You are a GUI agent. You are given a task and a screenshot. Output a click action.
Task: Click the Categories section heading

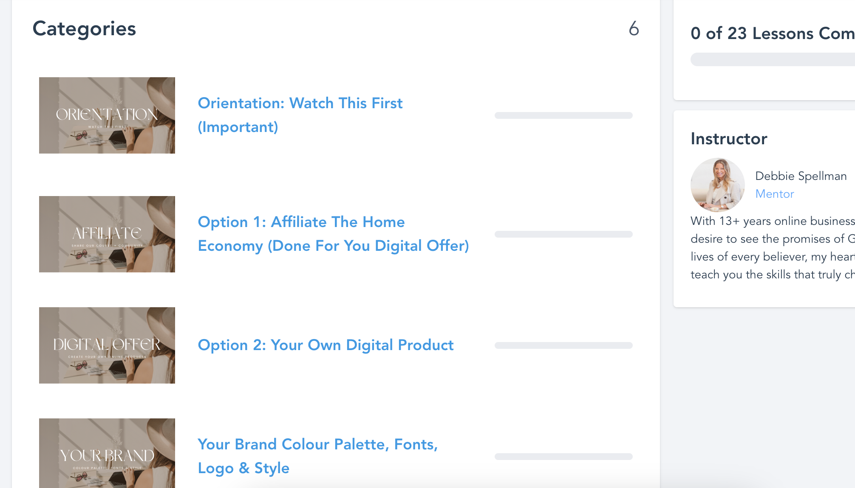click(84, 29)
